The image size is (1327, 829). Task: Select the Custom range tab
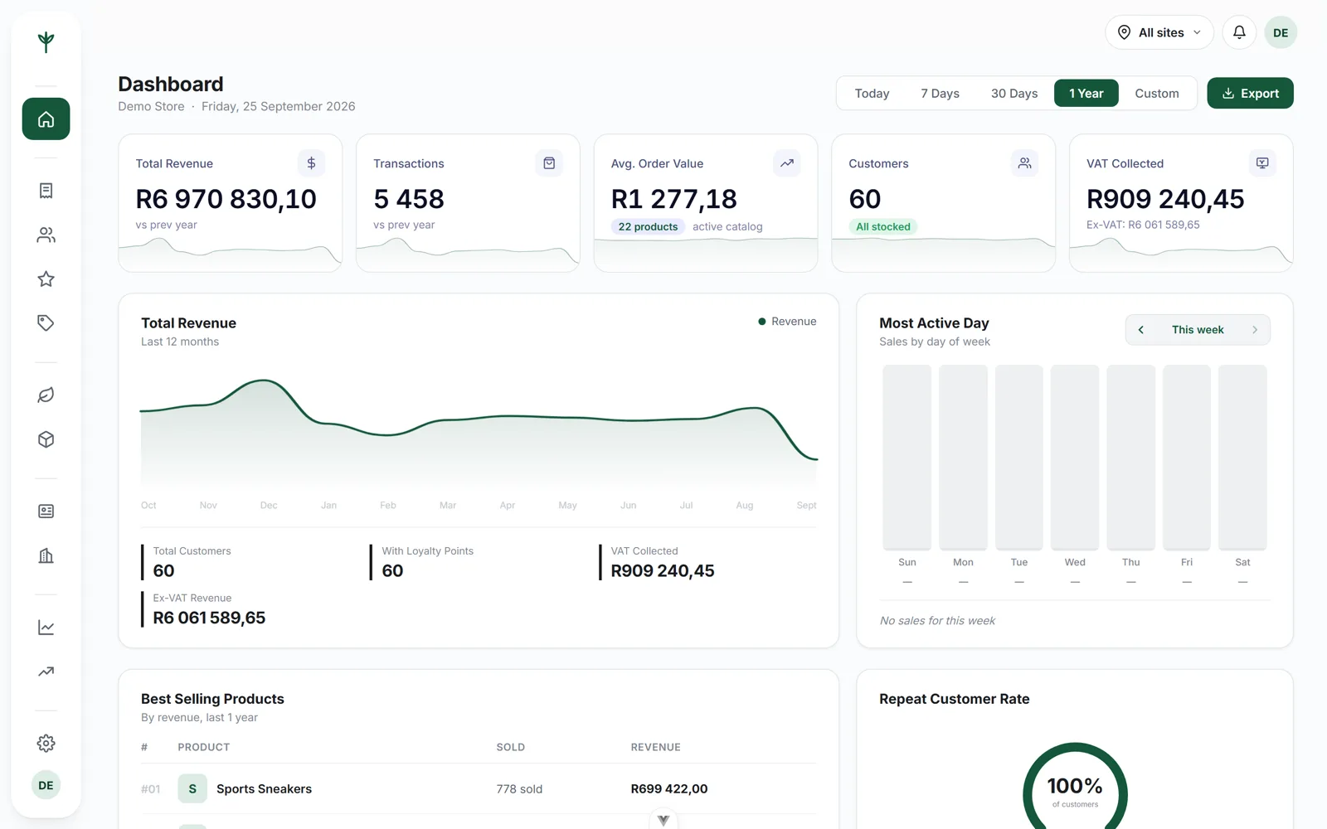tap(1157, 94)
